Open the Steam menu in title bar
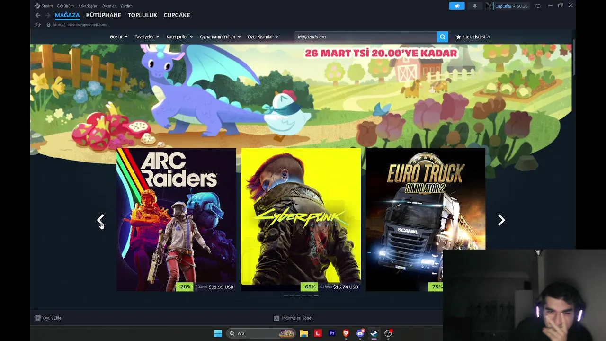Image resolution: width=606 pixels, height=341 pixels. tap(44, 6)
